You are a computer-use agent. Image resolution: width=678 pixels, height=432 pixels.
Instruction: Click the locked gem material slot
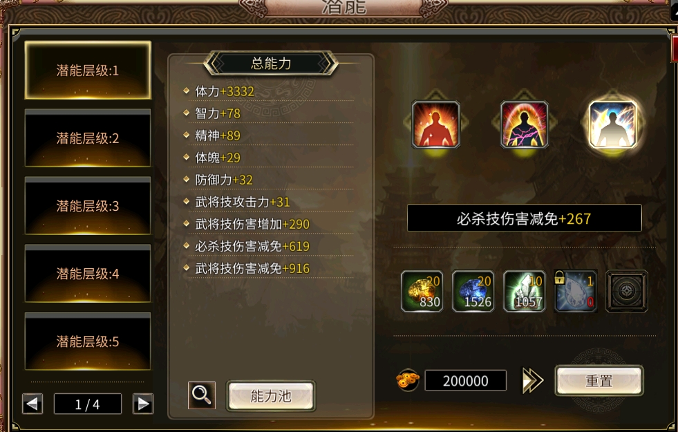(576, 291)
